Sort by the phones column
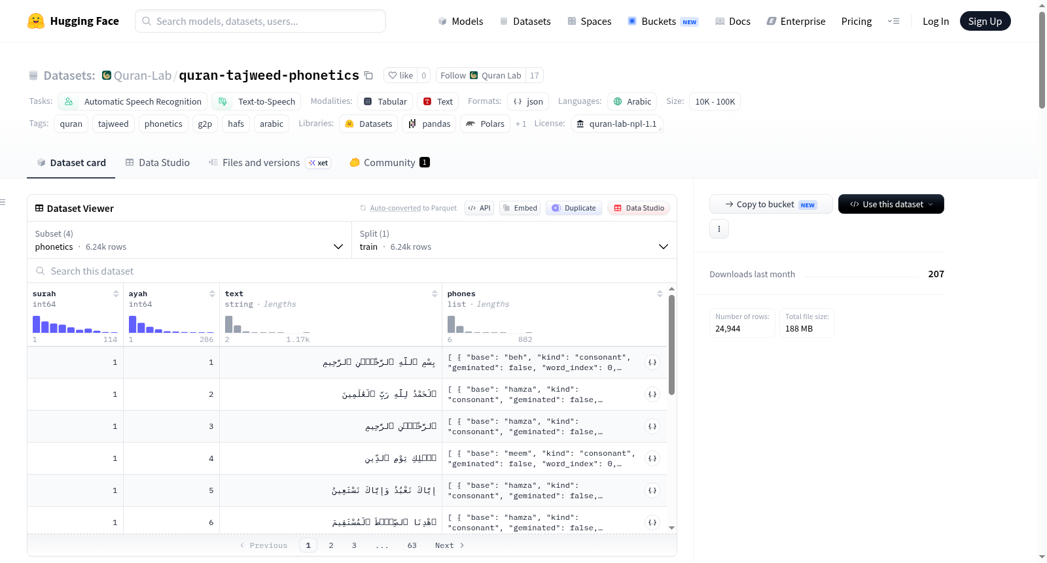The width and height of the screenshot is (1047, 563). [x=660, y=294]
